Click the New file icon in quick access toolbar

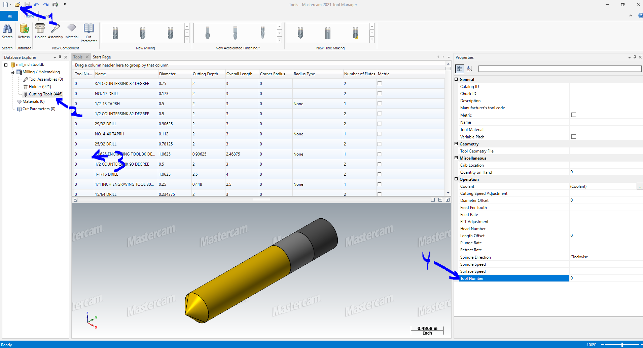click(5, 4)
